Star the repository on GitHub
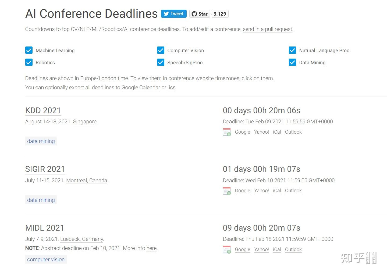 pyautogui.click(x=200, y=14)
